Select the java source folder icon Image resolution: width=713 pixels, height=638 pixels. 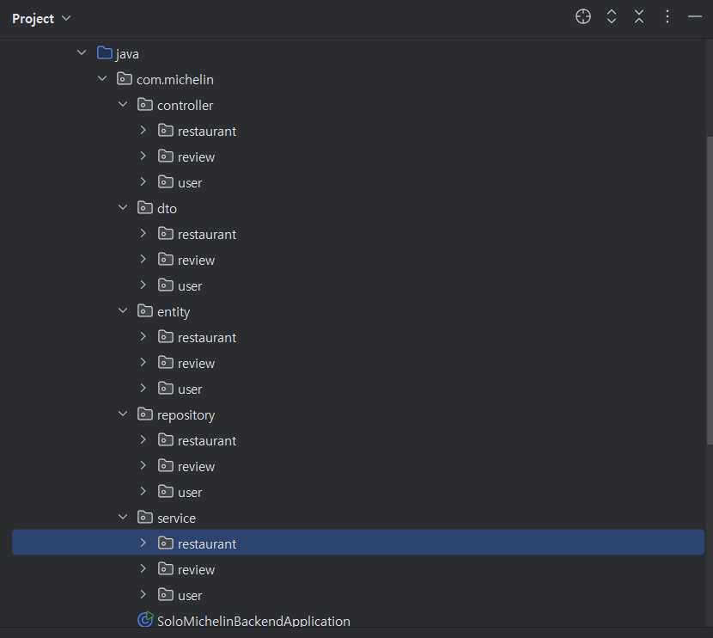(x=105, y=52)
